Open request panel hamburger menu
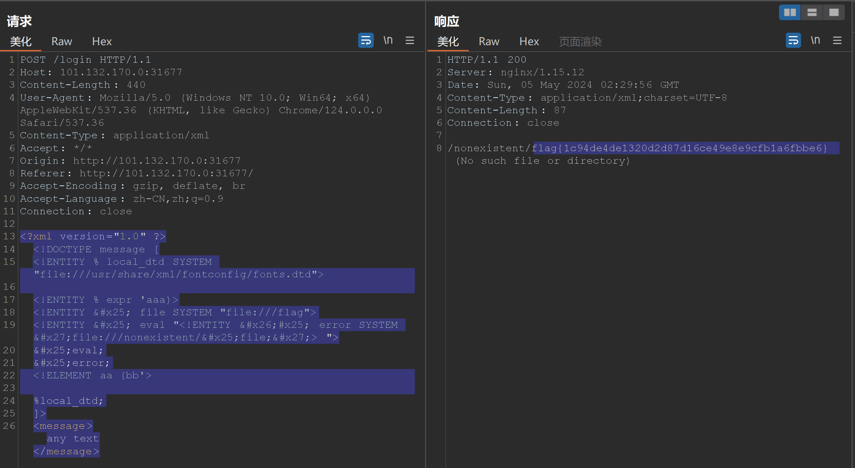The width and height of the screenshot is (855, 468). [x=409, y=40]
